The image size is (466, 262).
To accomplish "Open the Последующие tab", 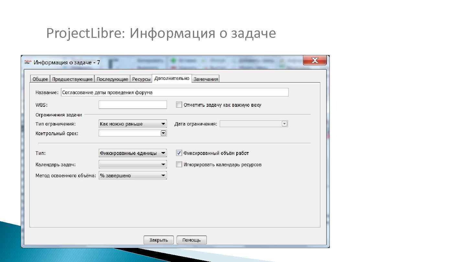I will [x=112, y=79].
